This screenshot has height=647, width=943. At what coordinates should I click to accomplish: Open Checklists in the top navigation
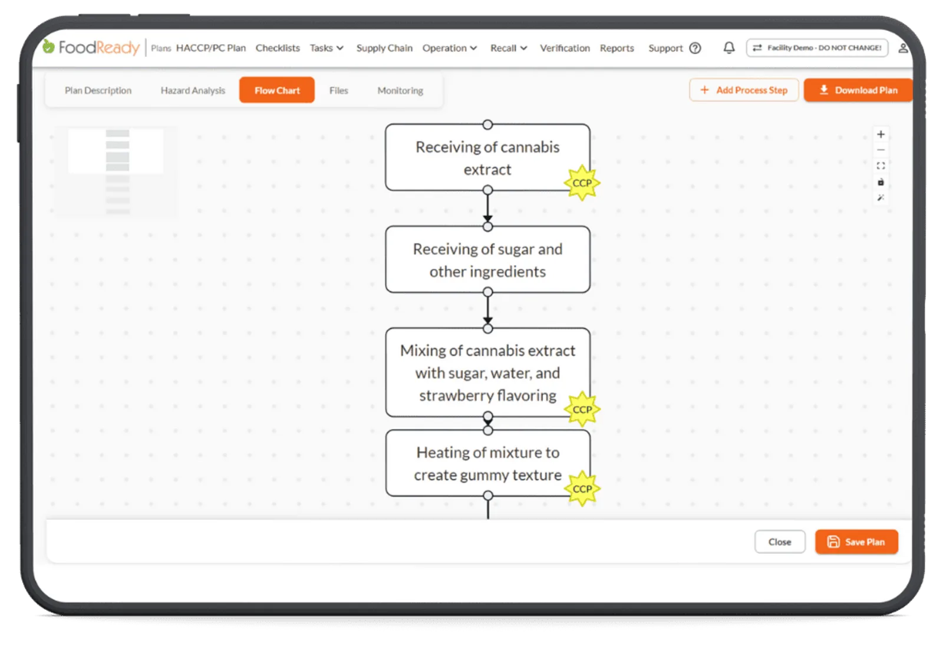tap(278, 48)
